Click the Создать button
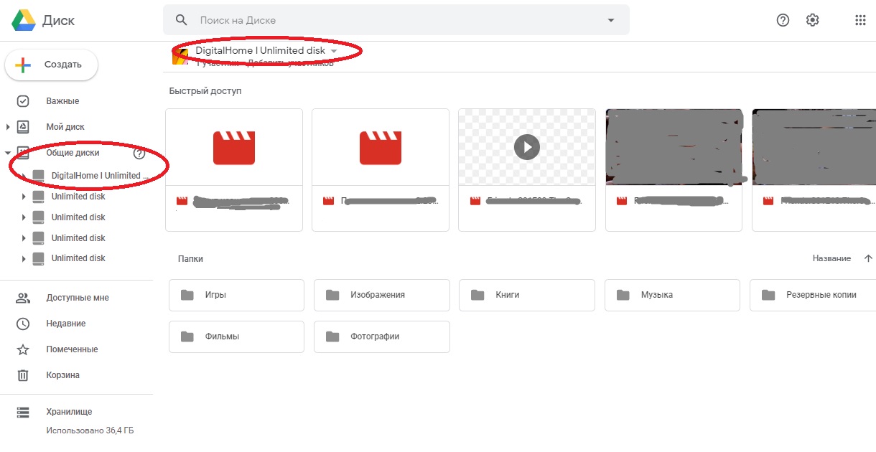Screen dimensions: 876x452 tap(52, 65)
